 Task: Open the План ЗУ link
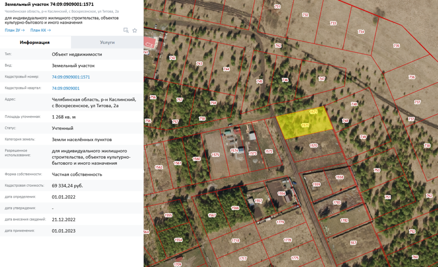(x=14, y=30)
